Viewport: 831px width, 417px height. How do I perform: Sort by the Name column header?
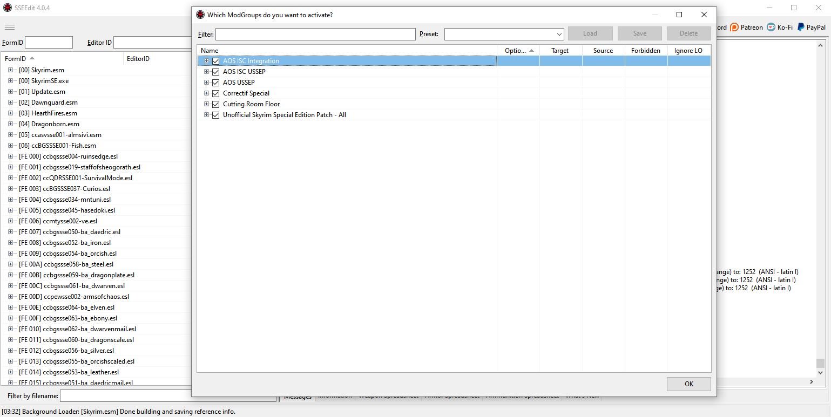[346, 51]
